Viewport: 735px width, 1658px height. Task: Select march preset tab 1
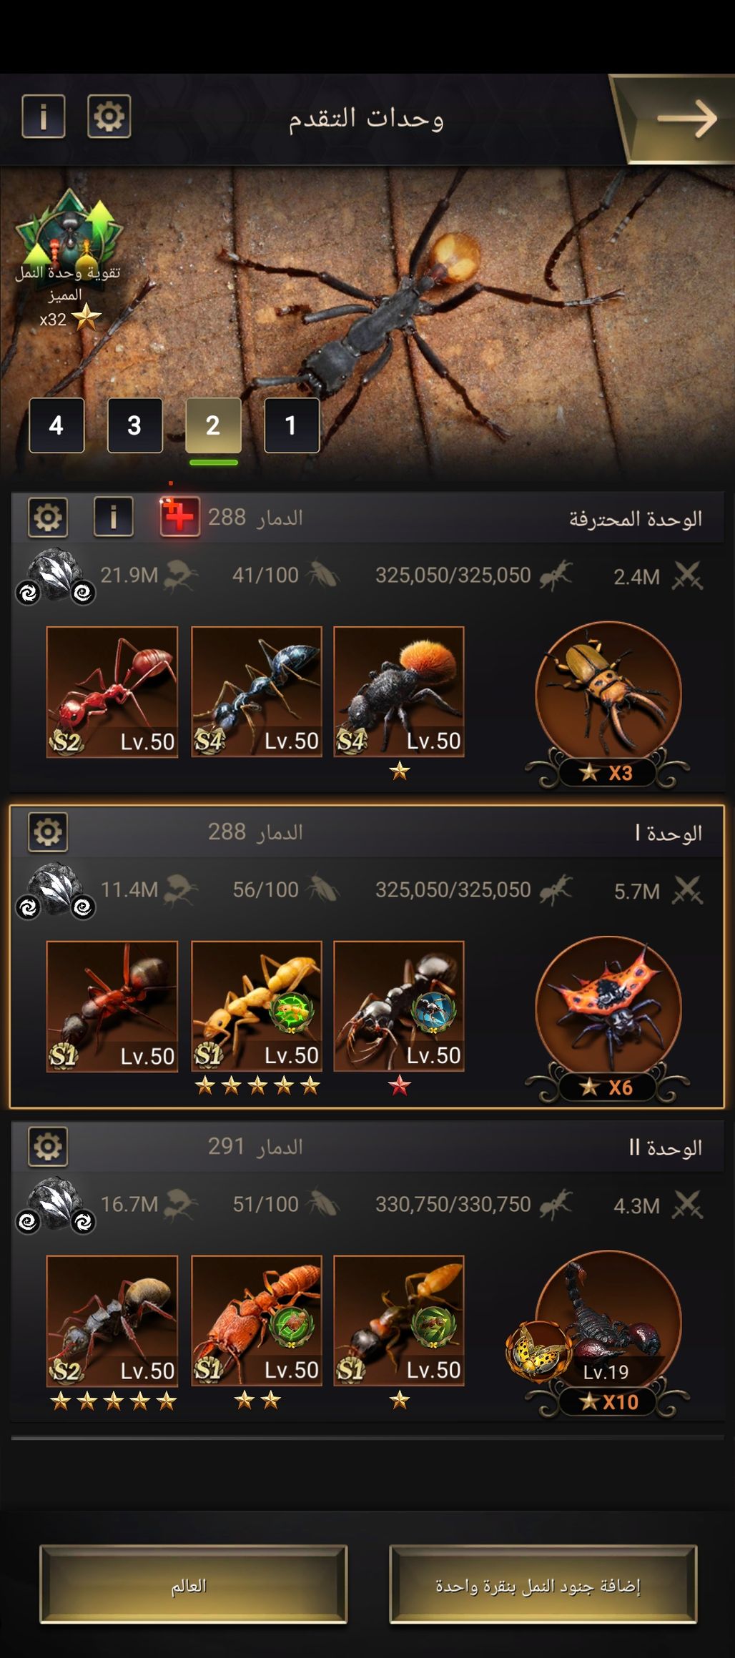pos(292,425)
